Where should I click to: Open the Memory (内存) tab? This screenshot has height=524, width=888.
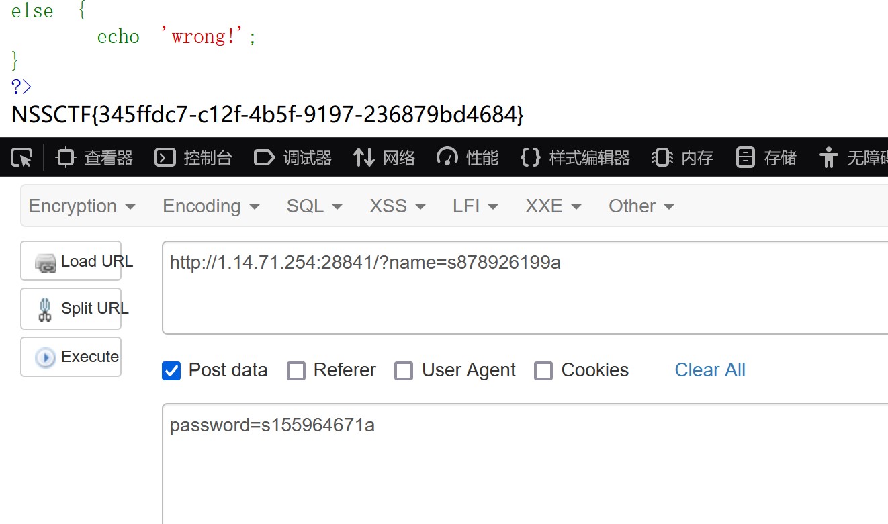tap(682, 158)
